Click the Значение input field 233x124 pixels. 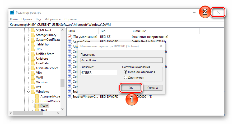tap(99, 73)
